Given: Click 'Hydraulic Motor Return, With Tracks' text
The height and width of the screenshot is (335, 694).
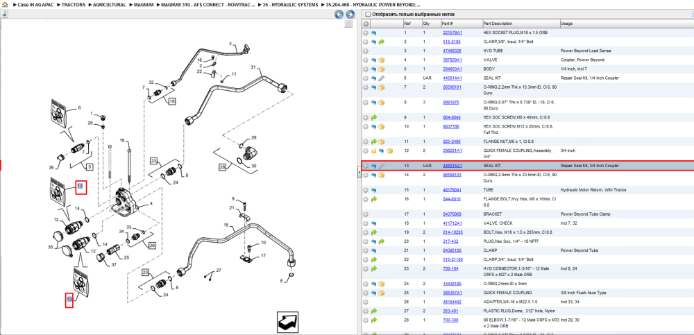Looking at the screenshot, I should [592, 190].
